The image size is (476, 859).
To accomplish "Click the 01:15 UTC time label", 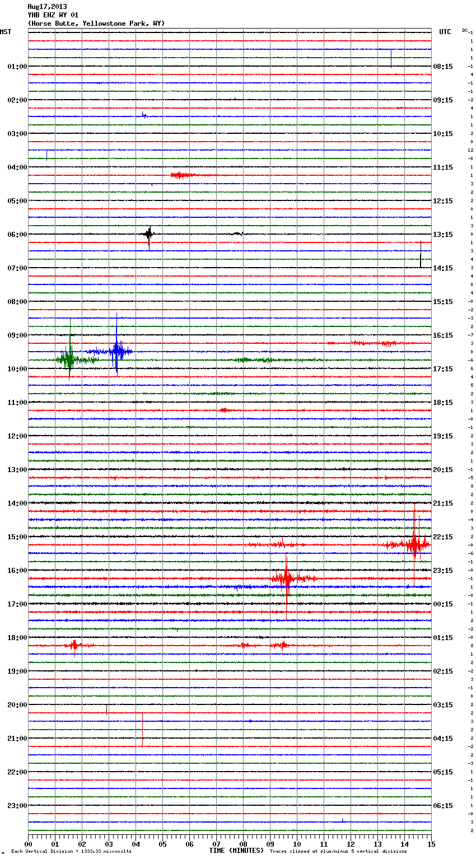I will 443,638.
